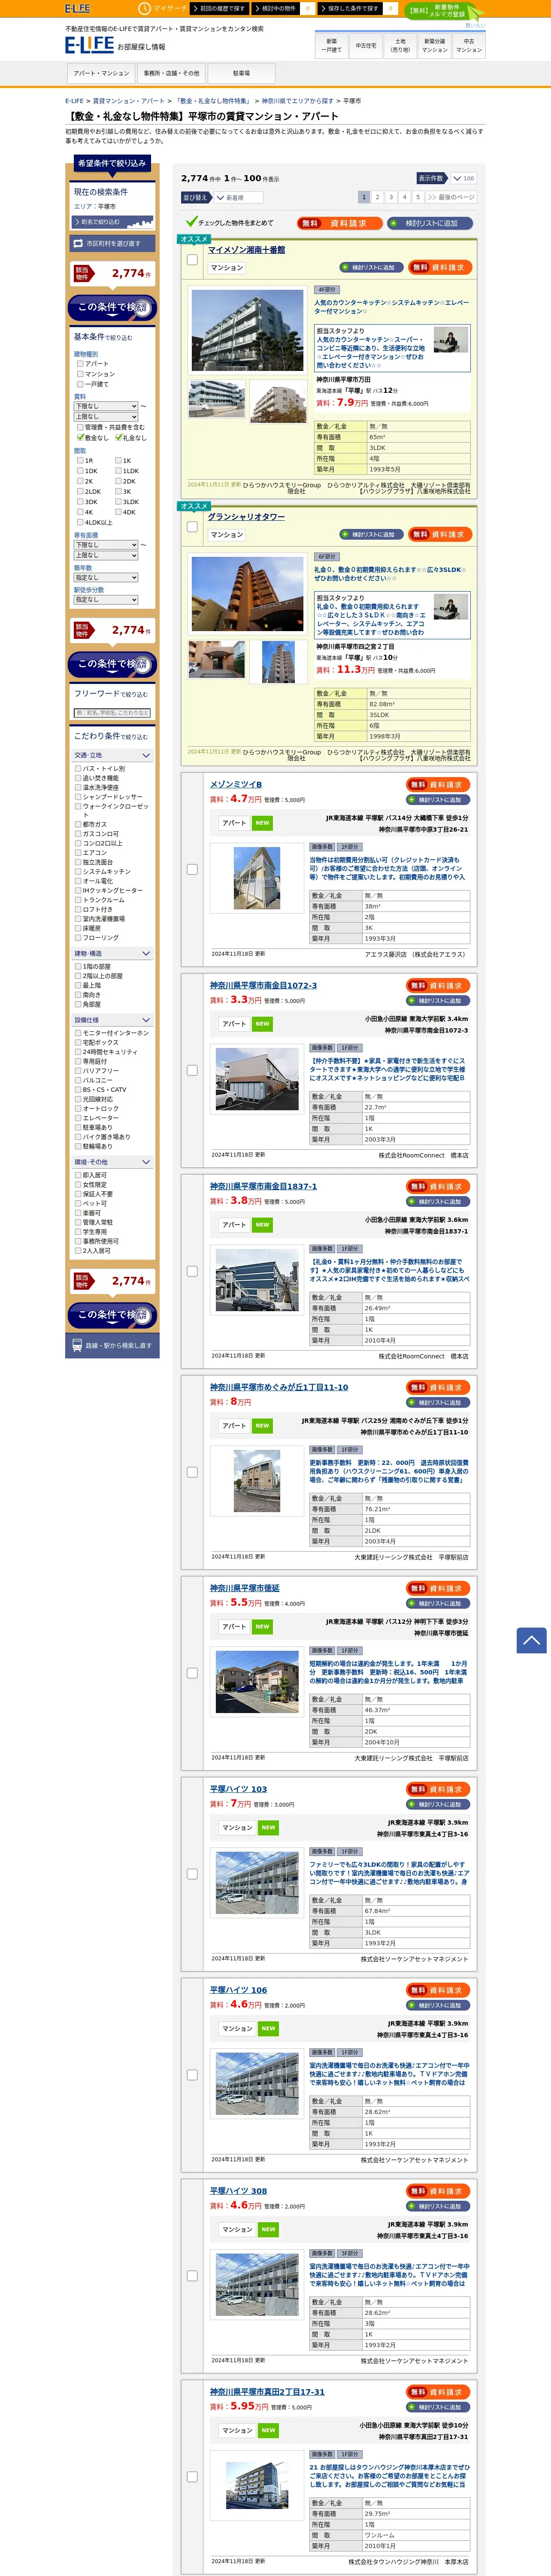551x2576 pixels.
Task: Open 中古住宅 menu item
Action: [x=366, y=45]
